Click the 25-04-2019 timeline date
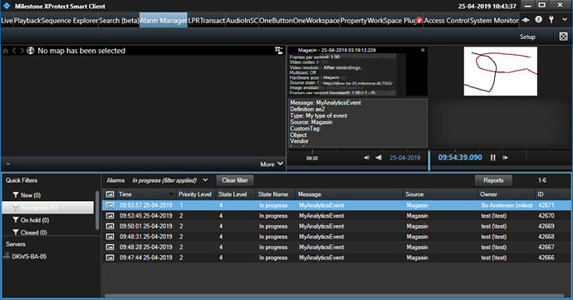 tap(405, 158)
